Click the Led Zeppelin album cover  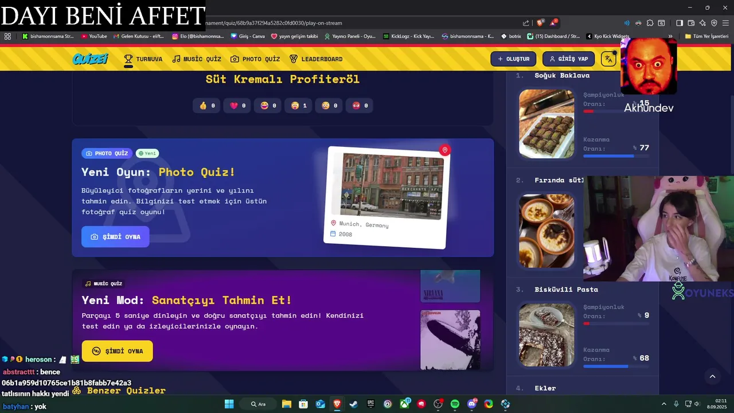click(450, 340)
